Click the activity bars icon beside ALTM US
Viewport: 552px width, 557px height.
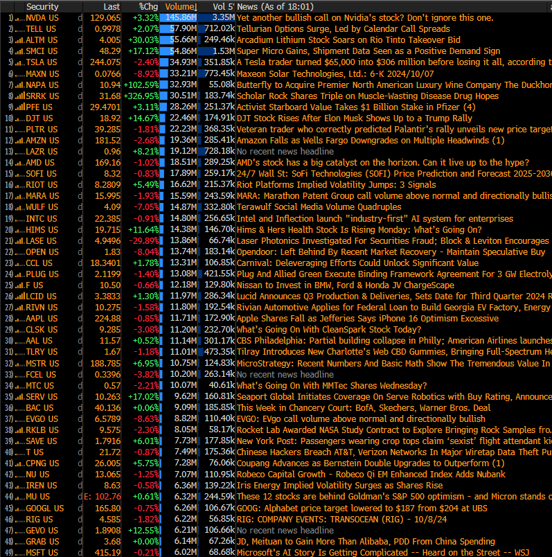(19, 40)
